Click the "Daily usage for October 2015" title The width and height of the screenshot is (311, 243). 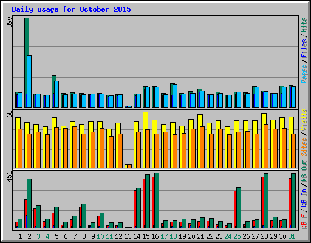tap(71, 9)
